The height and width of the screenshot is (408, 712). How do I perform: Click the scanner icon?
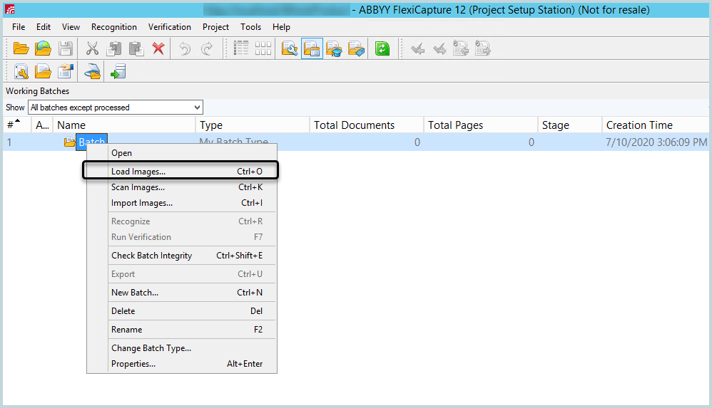92,72
